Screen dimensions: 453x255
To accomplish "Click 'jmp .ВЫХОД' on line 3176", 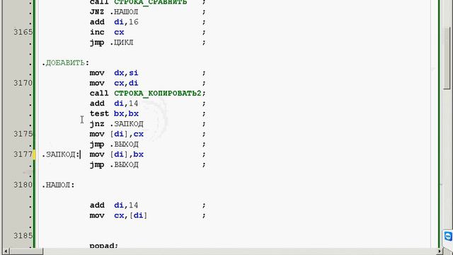I will point(114,144).
